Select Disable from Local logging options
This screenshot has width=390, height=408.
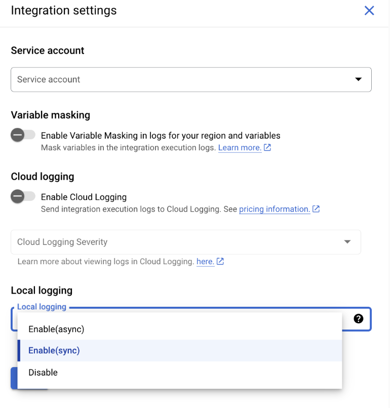(43, 372)
